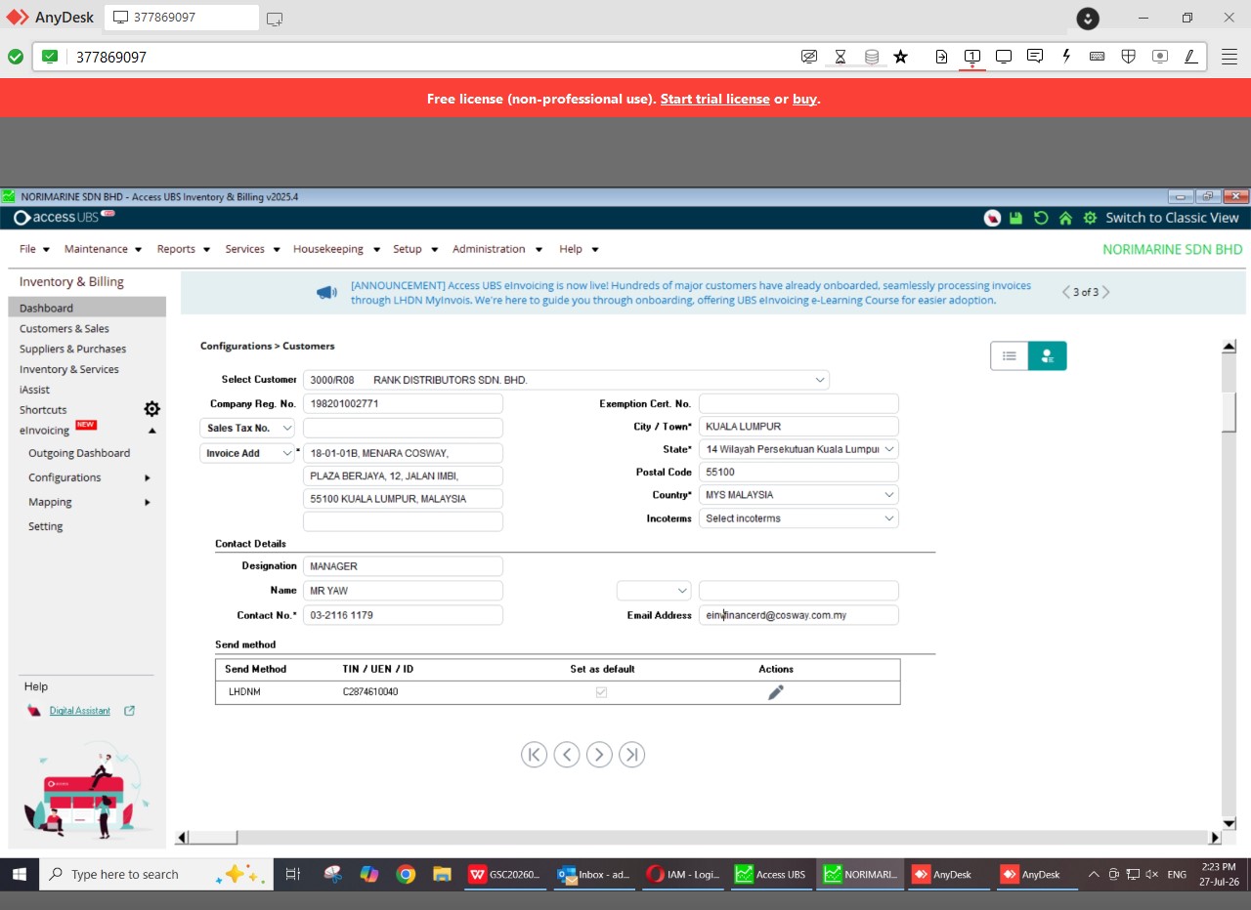Go to the previous customer record
The width and height of the screenshot is (1251, 910).
[567, 755]
